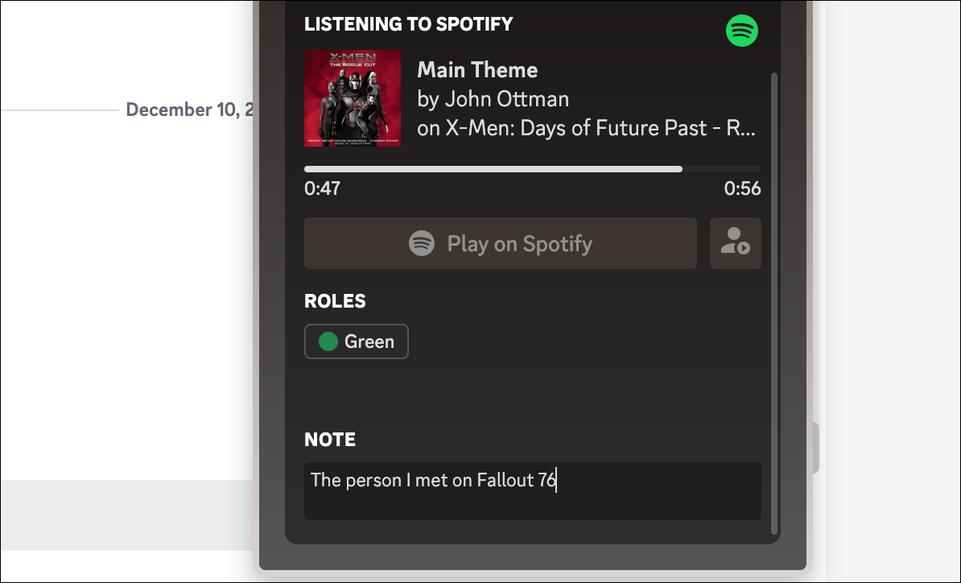The image size is (961, 583).
Task: Click the total duration 0:56
Action: [x=742, y=188]
